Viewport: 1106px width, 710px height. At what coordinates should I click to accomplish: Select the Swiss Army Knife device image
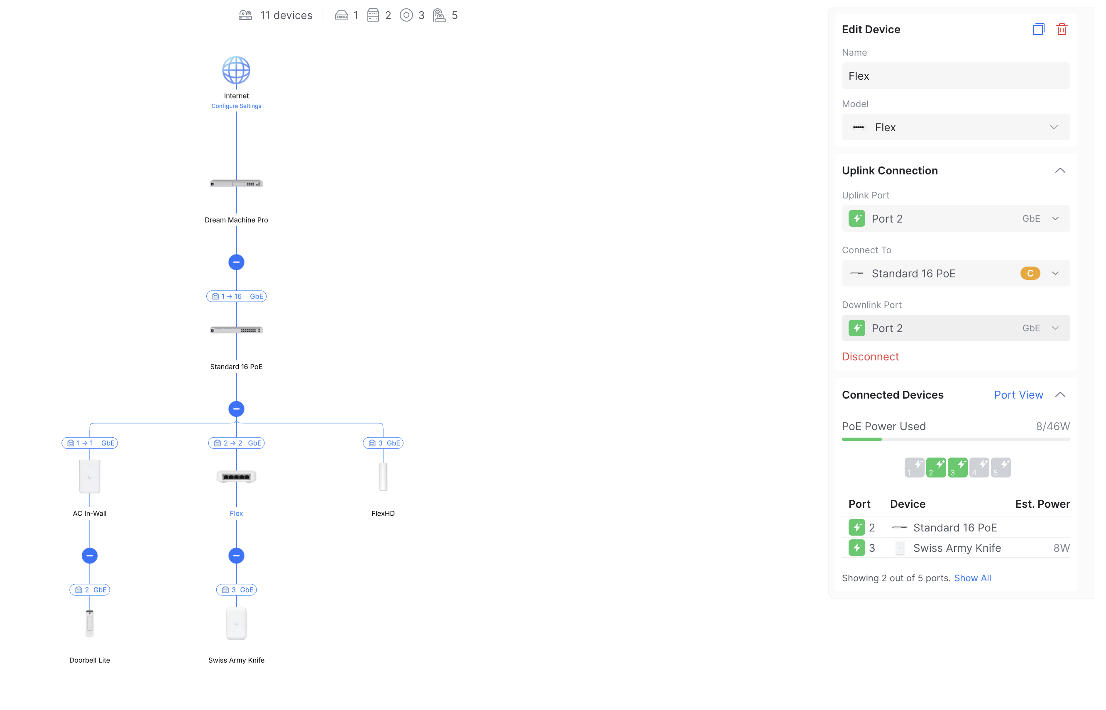[x=236, y=623]
